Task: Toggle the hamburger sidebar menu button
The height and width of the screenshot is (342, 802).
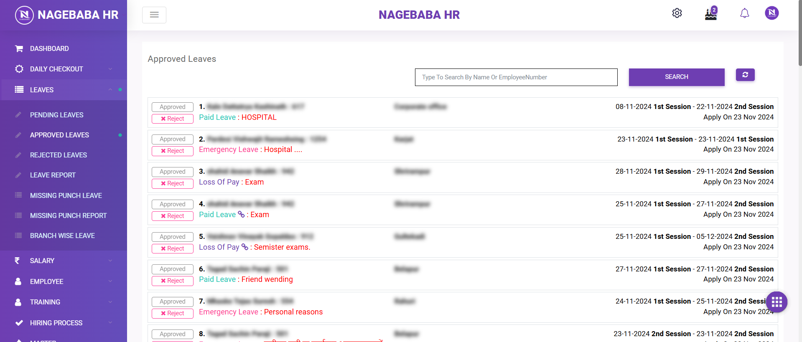Action: coord(154,15)
